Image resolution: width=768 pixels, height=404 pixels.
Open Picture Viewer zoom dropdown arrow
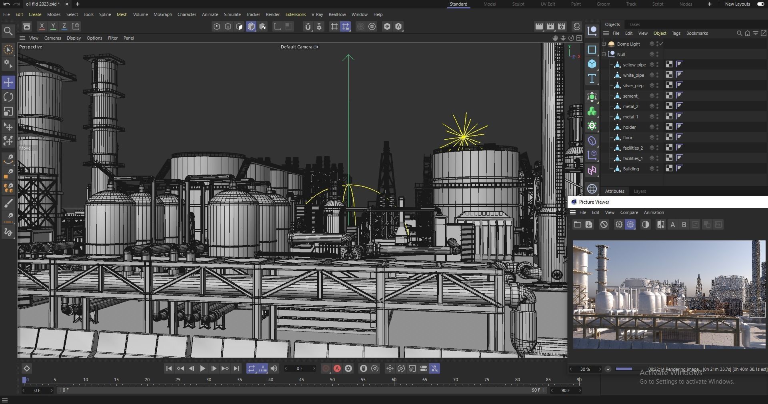click(x=608, y=369)
